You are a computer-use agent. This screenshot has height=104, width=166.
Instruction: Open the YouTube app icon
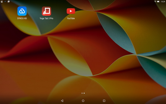click(x=71, y=11)
